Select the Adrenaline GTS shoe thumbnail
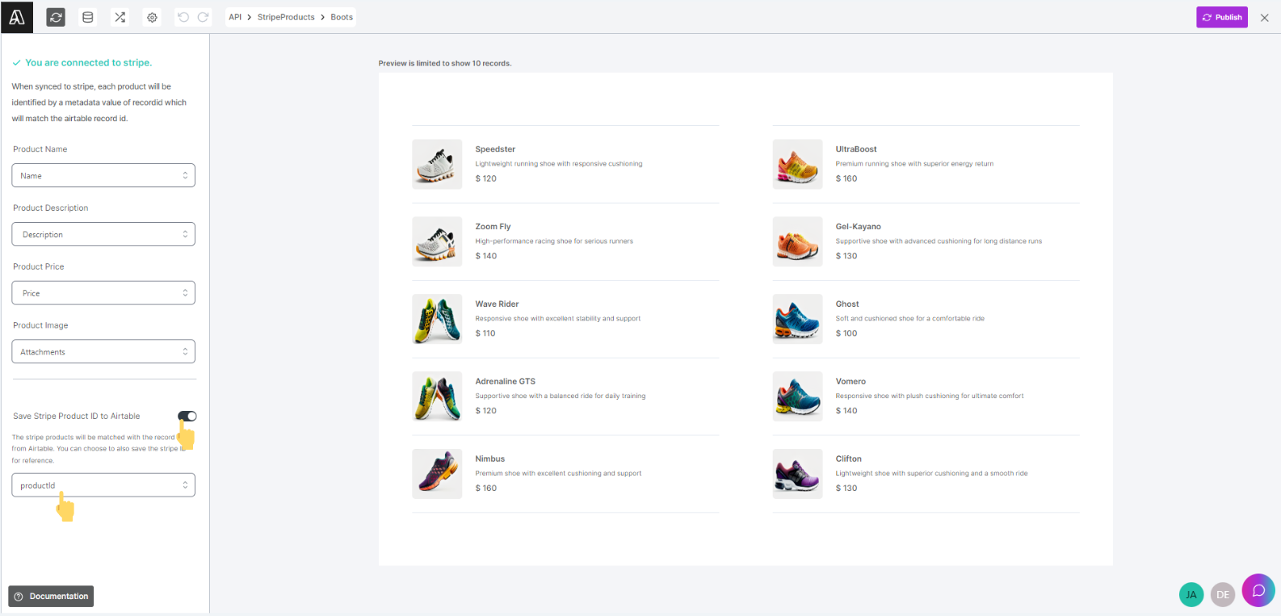Viewport: 1281px width, 616px height. [437, 396]
